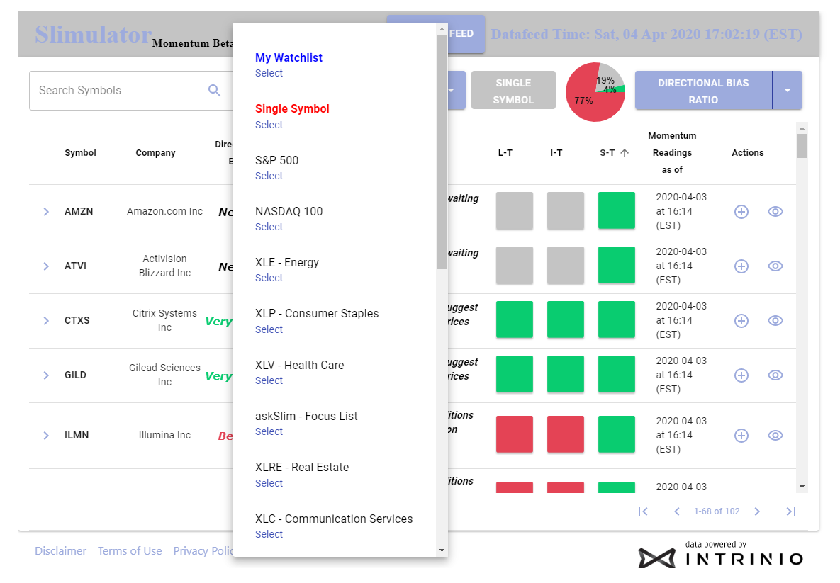View ATVI details with eye icon
The height and width of the screenshot is (583, 840).
[775, 266]
